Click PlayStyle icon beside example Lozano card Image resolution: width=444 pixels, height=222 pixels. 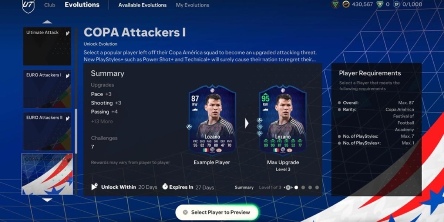pyautogui.click(x=189, y=127)
